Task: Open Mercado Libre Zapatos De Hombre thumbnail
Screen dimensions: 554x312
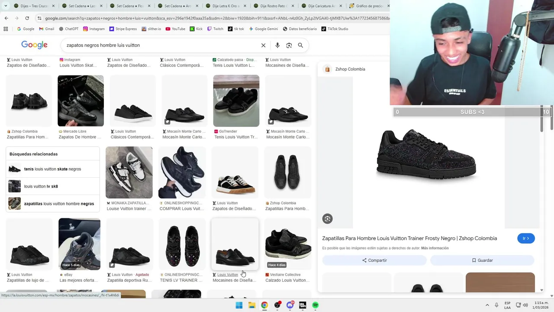Action: pos(81,101)
